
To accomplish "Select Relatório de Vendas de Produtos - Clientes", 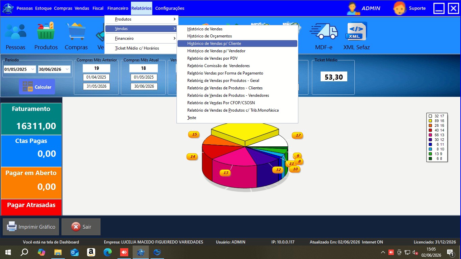I will click(x=237, y=88).
